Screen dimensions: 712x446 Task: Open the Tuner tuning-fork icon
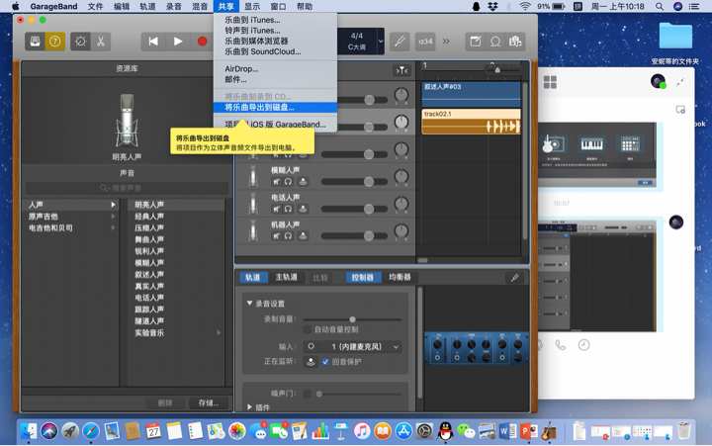click(400, 42)
